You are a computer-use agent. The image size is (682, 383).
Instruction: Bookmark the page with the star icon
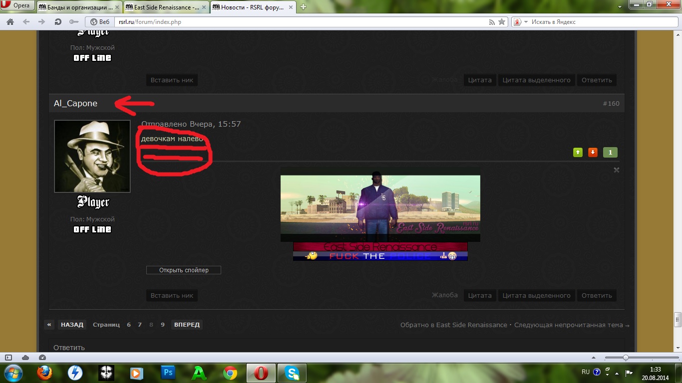502,22
